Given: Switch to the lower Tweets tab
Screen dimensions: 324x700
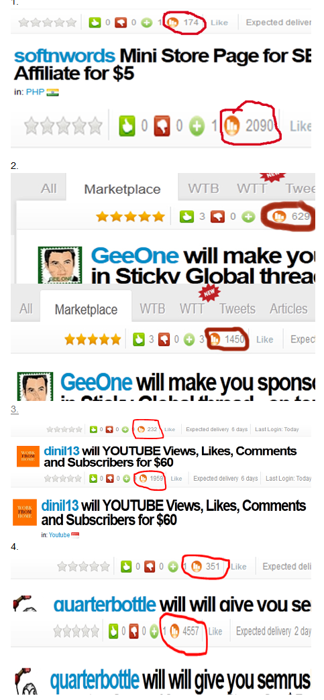Looking at the screenshot, I should (237, 309).
